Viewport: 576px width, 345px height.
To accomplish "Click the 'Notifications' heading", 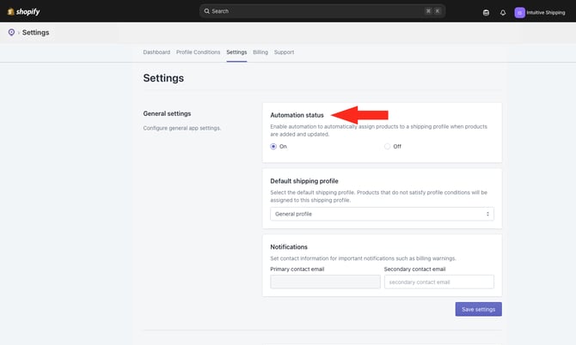I will click(289, 247).
